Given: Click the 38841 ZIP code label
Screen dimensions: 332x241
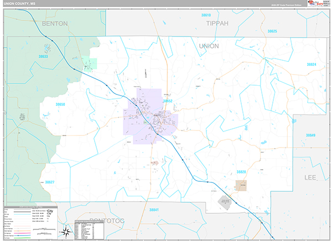Looking at the screenshot, I should pyautogui.click(x=154, y=210).
